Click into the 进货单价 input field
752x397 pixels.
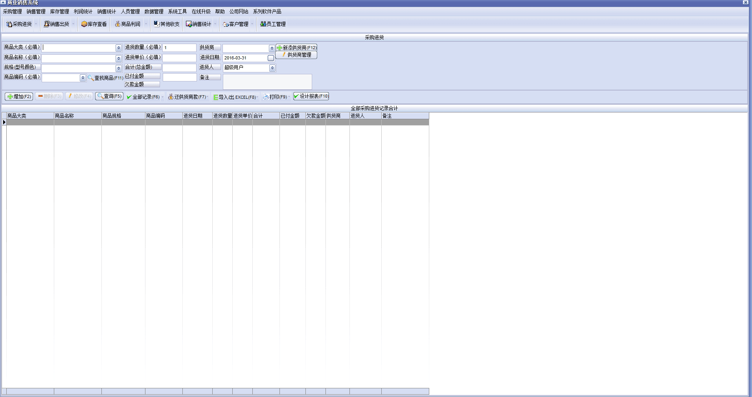tap(179, 58)
